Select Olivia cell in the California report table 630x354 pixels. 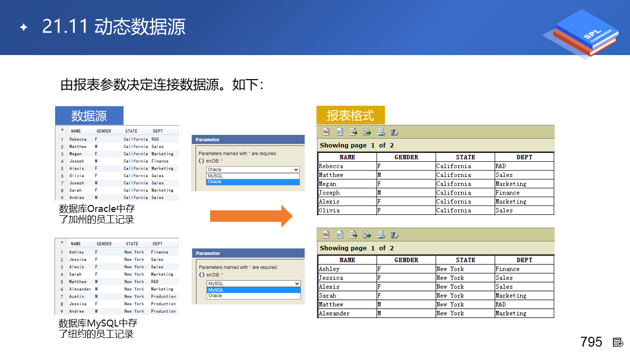(x=347, y=210)
